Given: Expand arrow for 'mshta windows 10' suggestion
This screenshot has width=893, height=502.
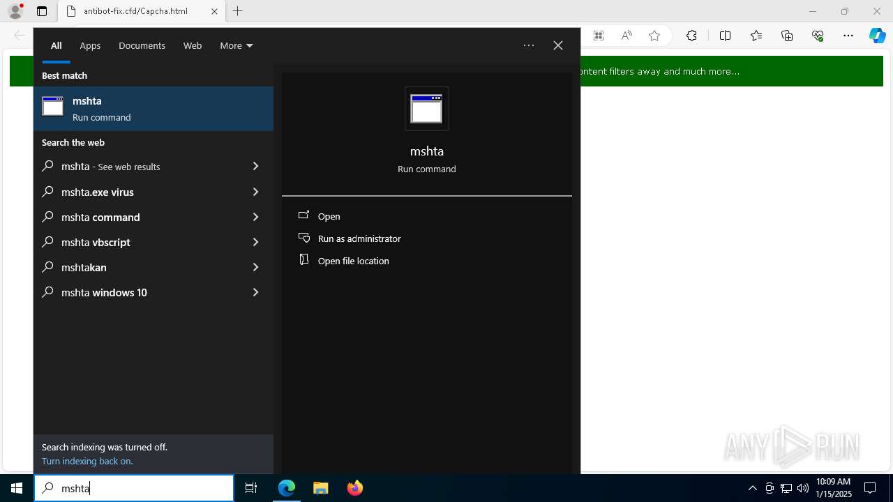Looking at the screenshot, I should (x=255, y=292).
